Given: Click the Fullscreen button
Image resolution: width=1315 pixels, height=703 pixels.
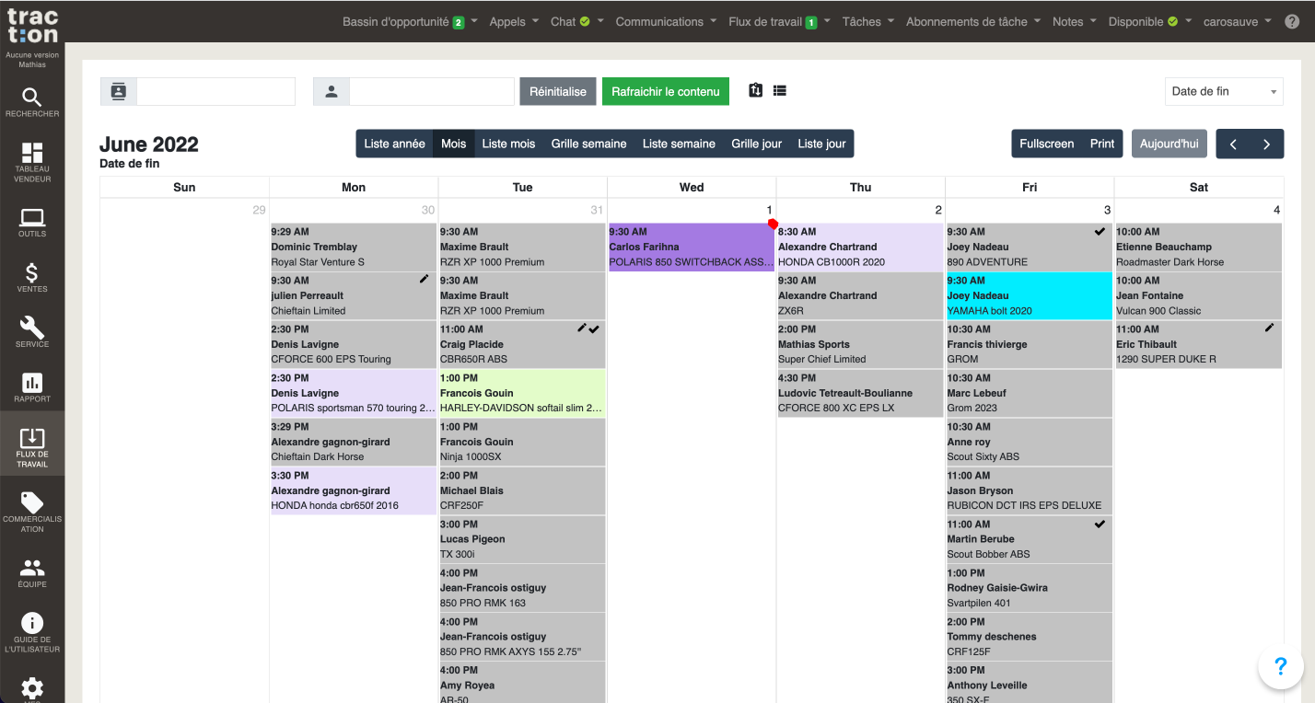Looking at the screenshot, I should [x=1047, y=144].
